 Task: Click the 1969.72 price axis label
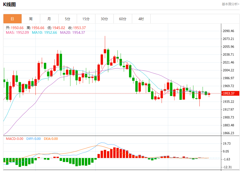pyautogui.click(x=228, y=86)
